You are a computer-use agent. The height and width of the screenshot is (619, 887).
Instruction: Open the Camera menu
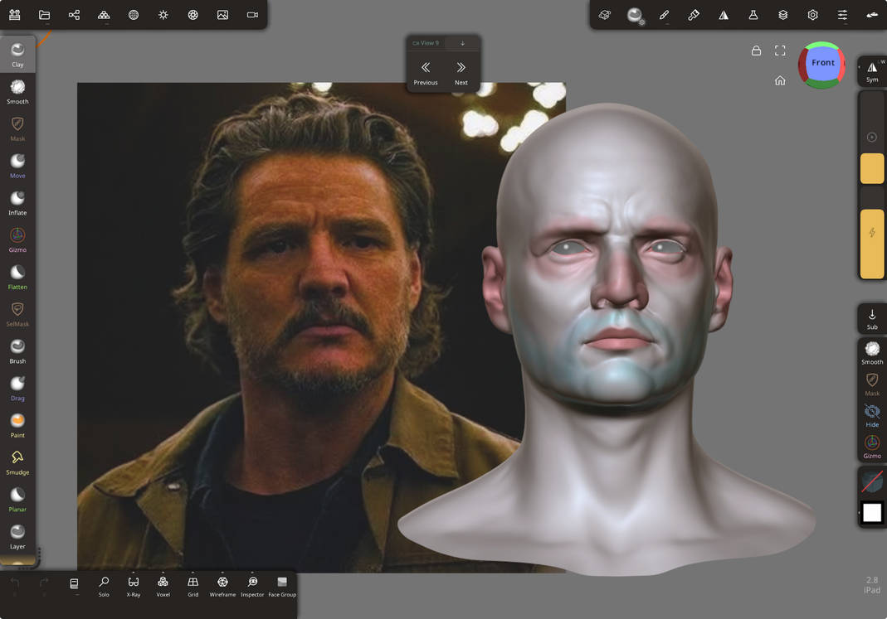[252, 15]
